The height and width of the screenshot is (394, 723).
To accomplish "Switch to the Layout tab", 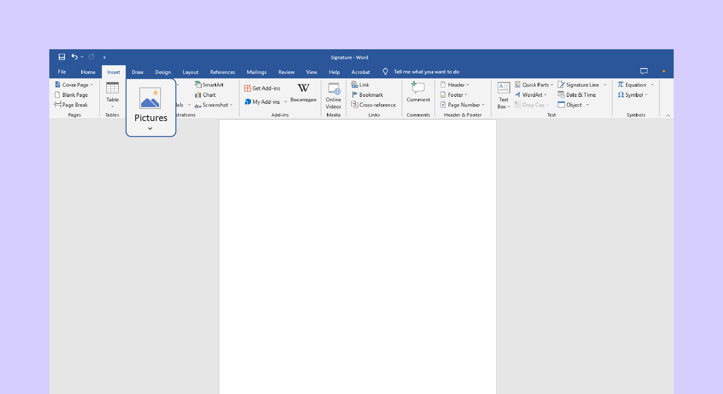I will click(191, 72).
